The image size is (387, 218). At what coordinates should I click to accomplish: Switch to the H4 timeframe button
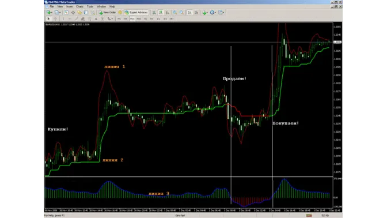[x=152, y=19]
